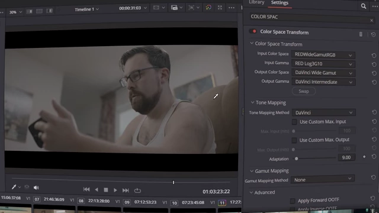This screenshot has width=379, height=213.
Task: Switch to the Library tab
Action: coord(256,2)
